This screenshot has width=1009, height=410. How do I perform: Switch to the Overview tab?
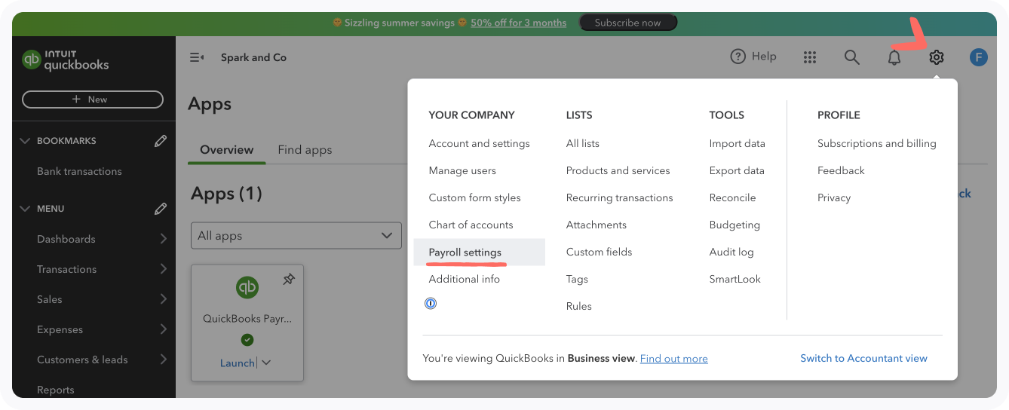coord(226,149)
